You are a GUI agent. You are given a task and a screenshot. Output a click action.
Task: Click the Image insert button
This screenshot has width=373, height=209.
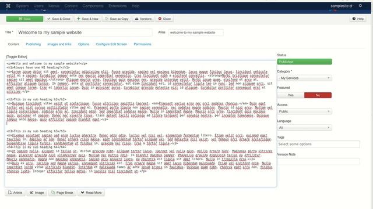coord(37,193)
